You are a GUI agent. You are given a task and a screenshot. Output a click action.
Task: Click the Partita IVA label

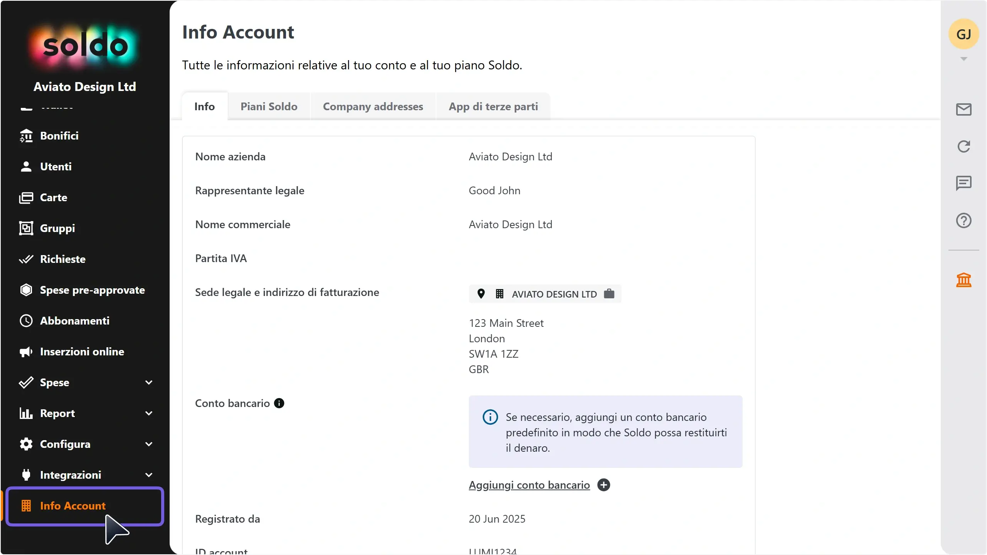pyautogui.click(x=221, y=258)
